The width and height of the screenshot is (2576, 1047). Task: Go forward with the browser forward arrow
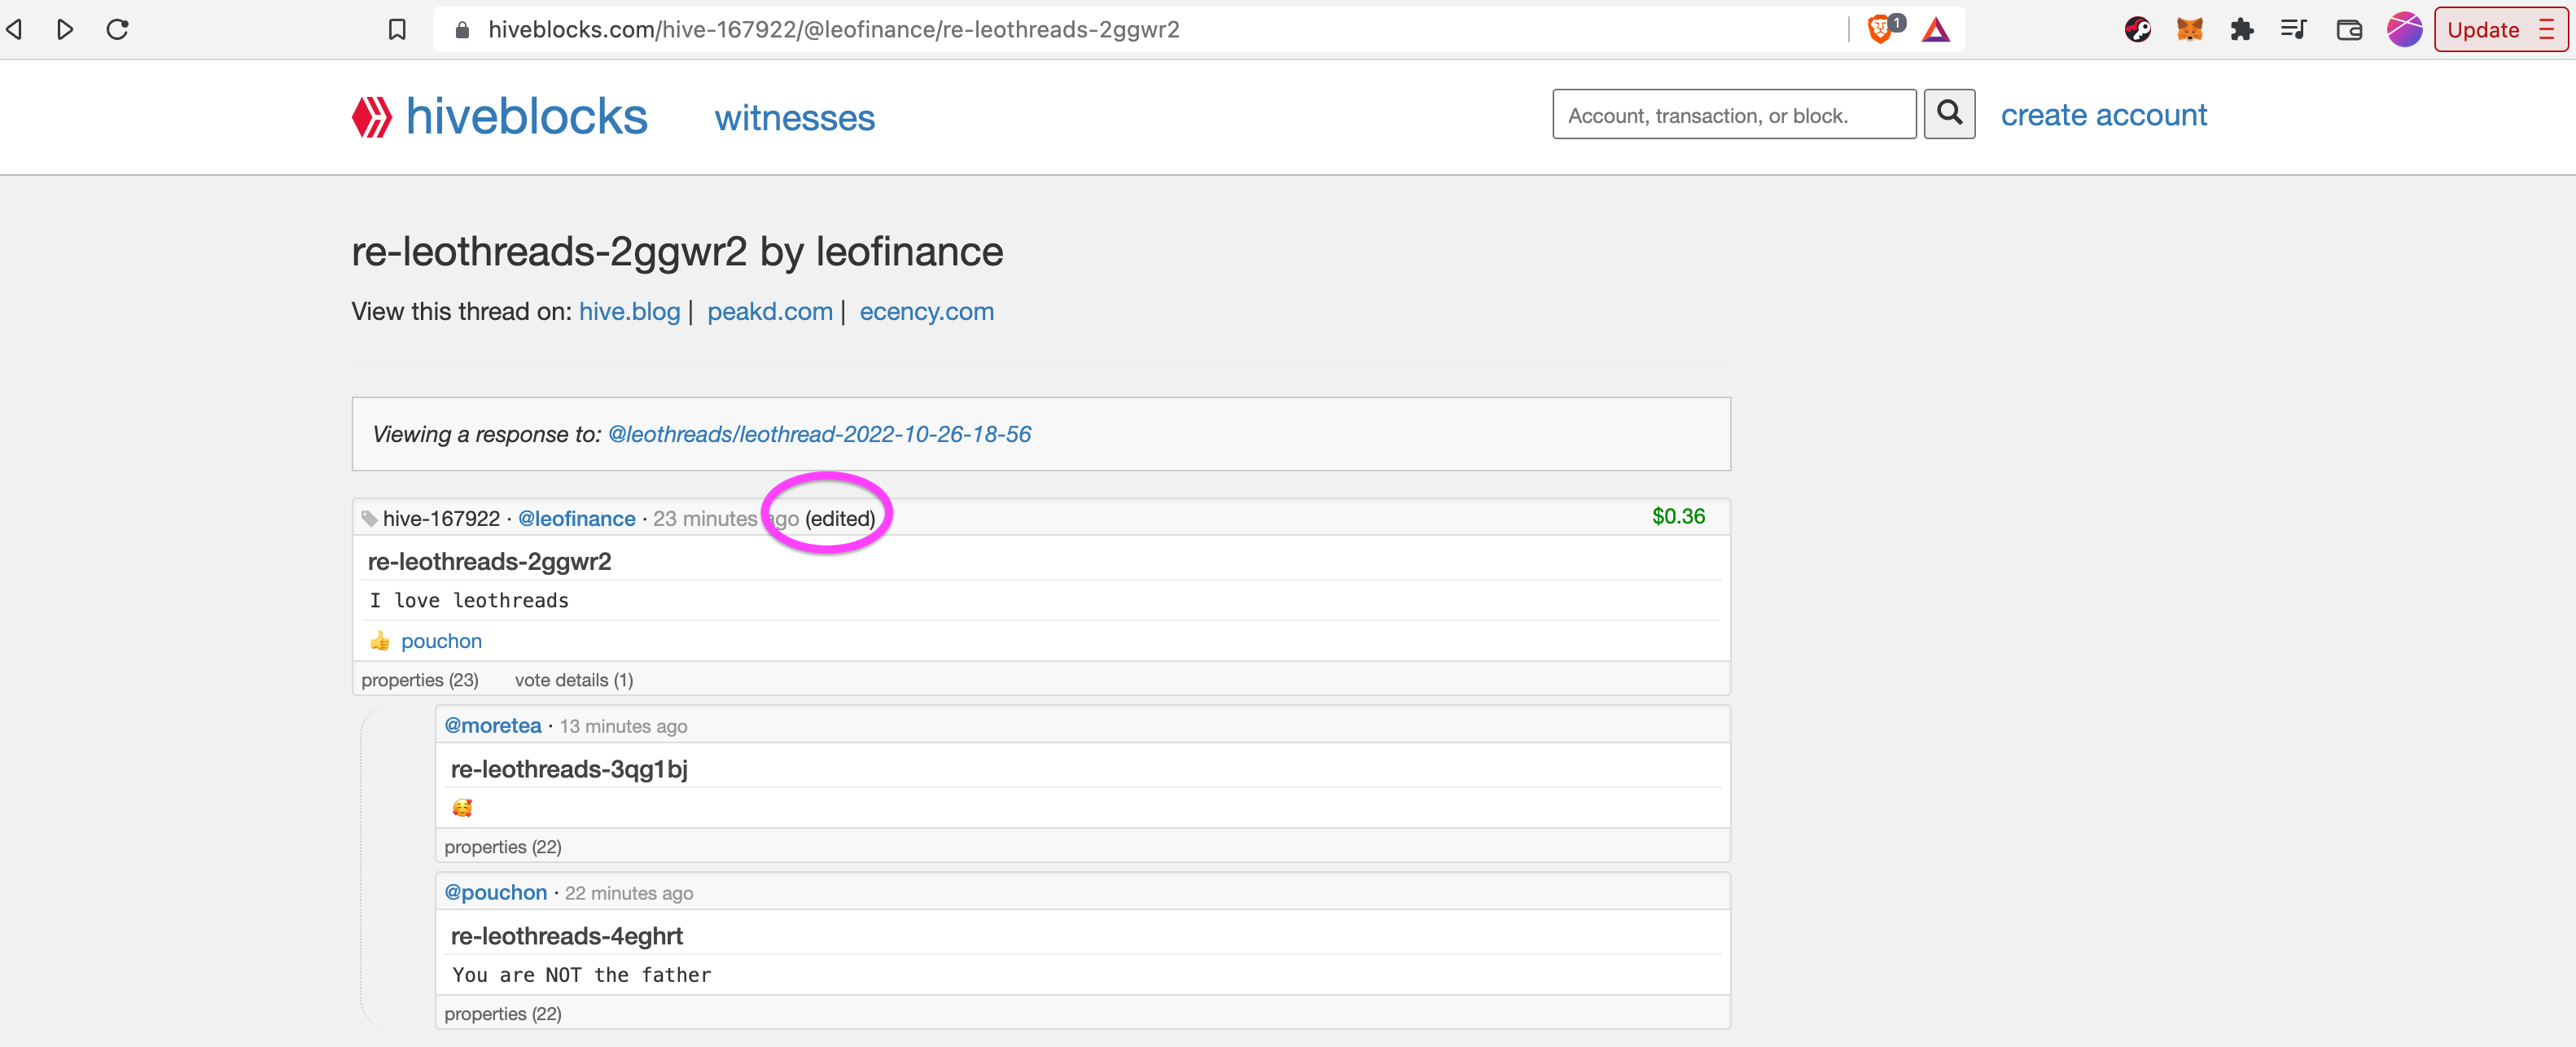[x=65, y=30]
